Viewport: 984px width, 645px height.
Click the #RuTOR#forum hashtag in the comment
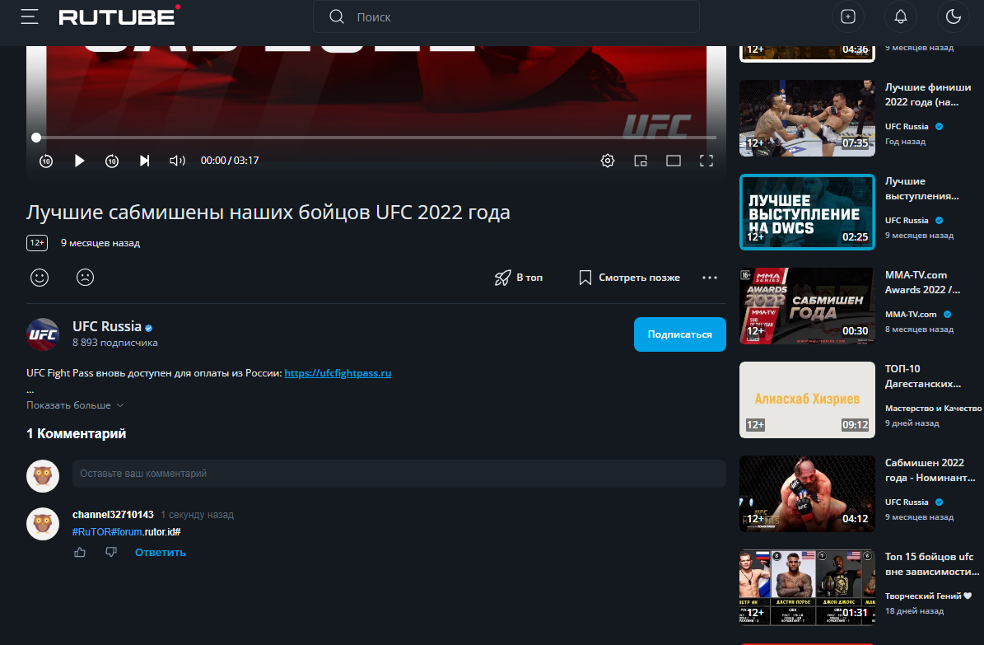(108, 532)
